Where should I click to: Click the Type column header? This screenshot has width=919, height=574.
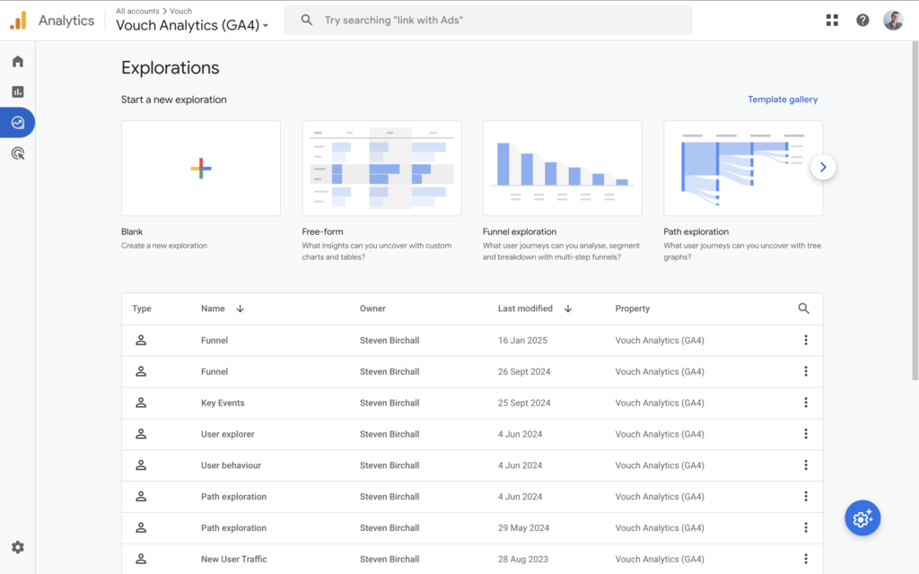tap(141, 309)
